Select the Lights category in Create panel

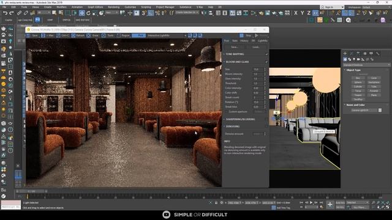354,59
